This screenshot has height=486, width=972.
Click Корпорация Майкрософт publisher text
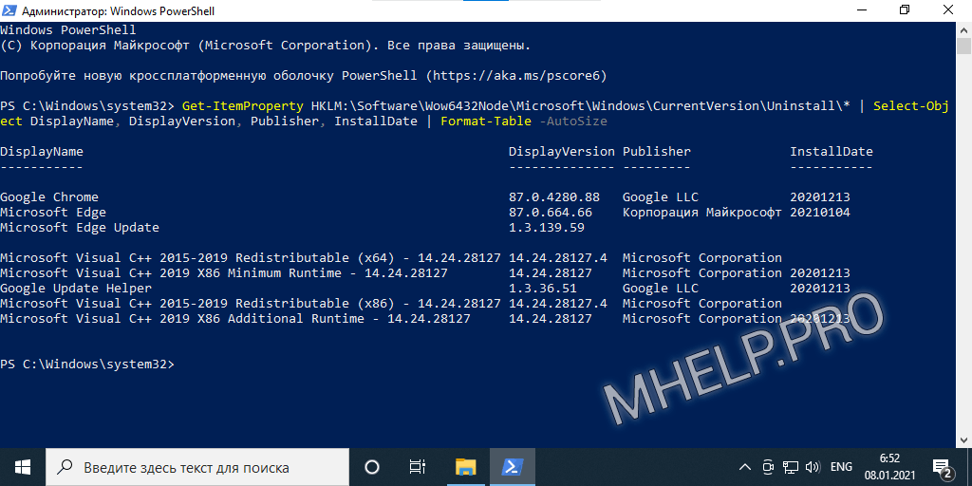click(702, 212)
